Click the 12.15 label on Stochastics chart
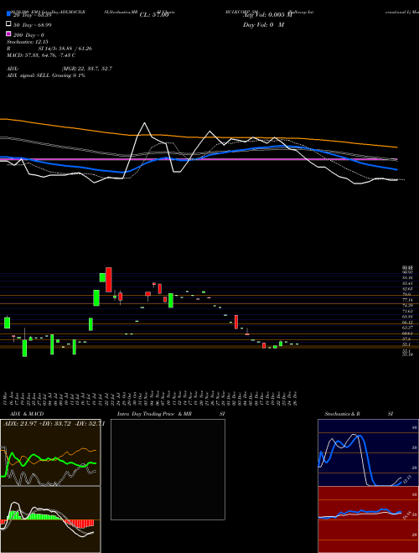Screen dimensions: 419x553 (406, 479)
